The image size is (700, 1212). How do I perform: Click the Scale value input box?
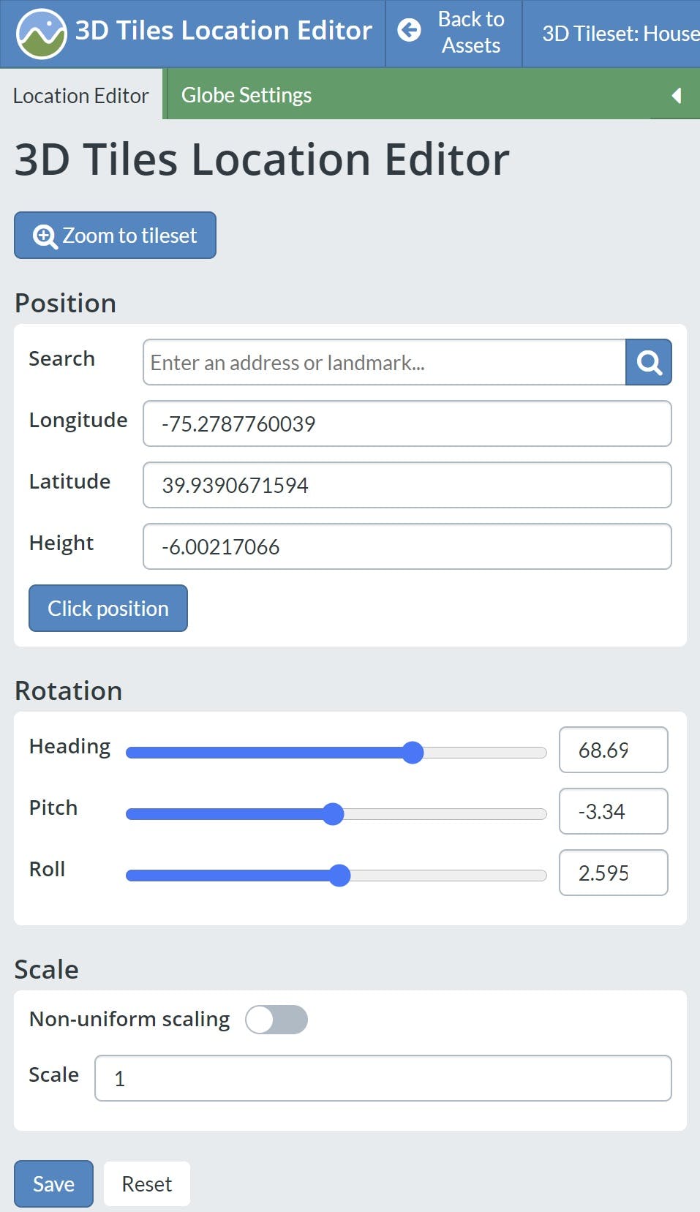pyautogui.click(x=383, y=1078)
